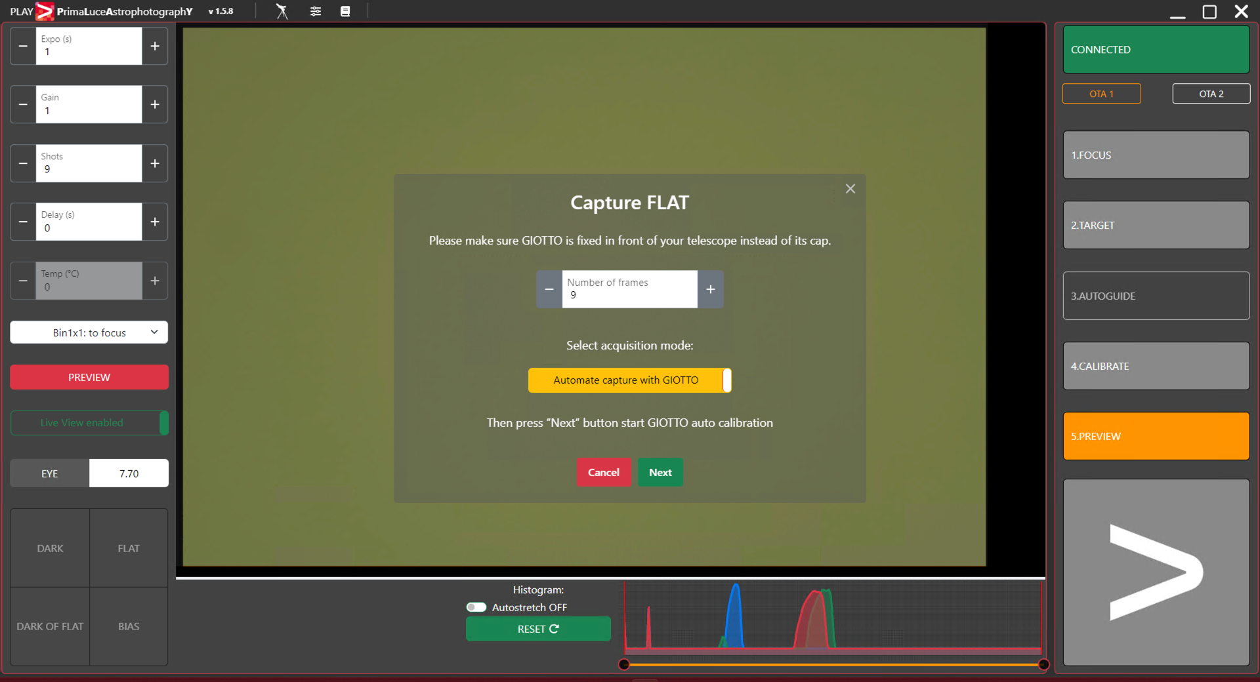The height and width of the screenshot is (682, 1260).
Task: Select the DARK OF FLAT tile
Action: point(50,626)
